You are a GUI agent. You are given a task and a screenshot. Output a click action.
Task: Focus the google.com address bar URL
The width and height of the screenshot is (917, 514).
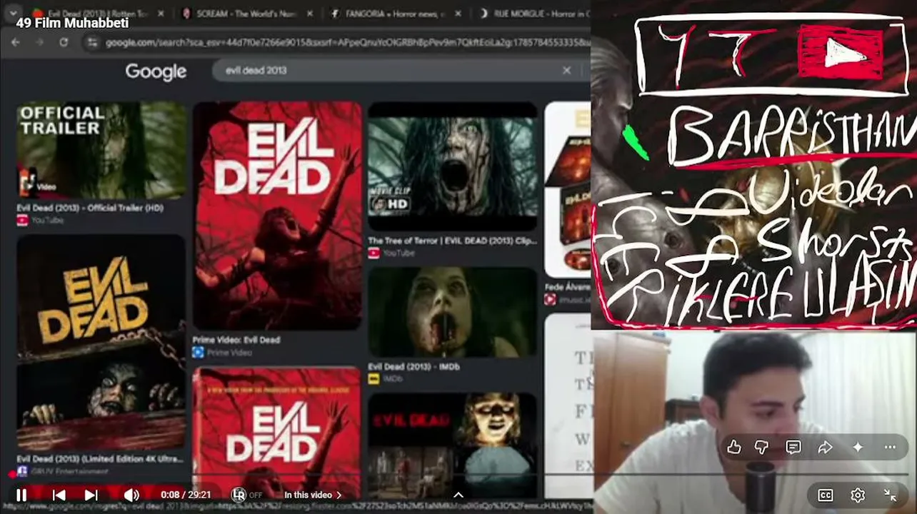(347, 43)
